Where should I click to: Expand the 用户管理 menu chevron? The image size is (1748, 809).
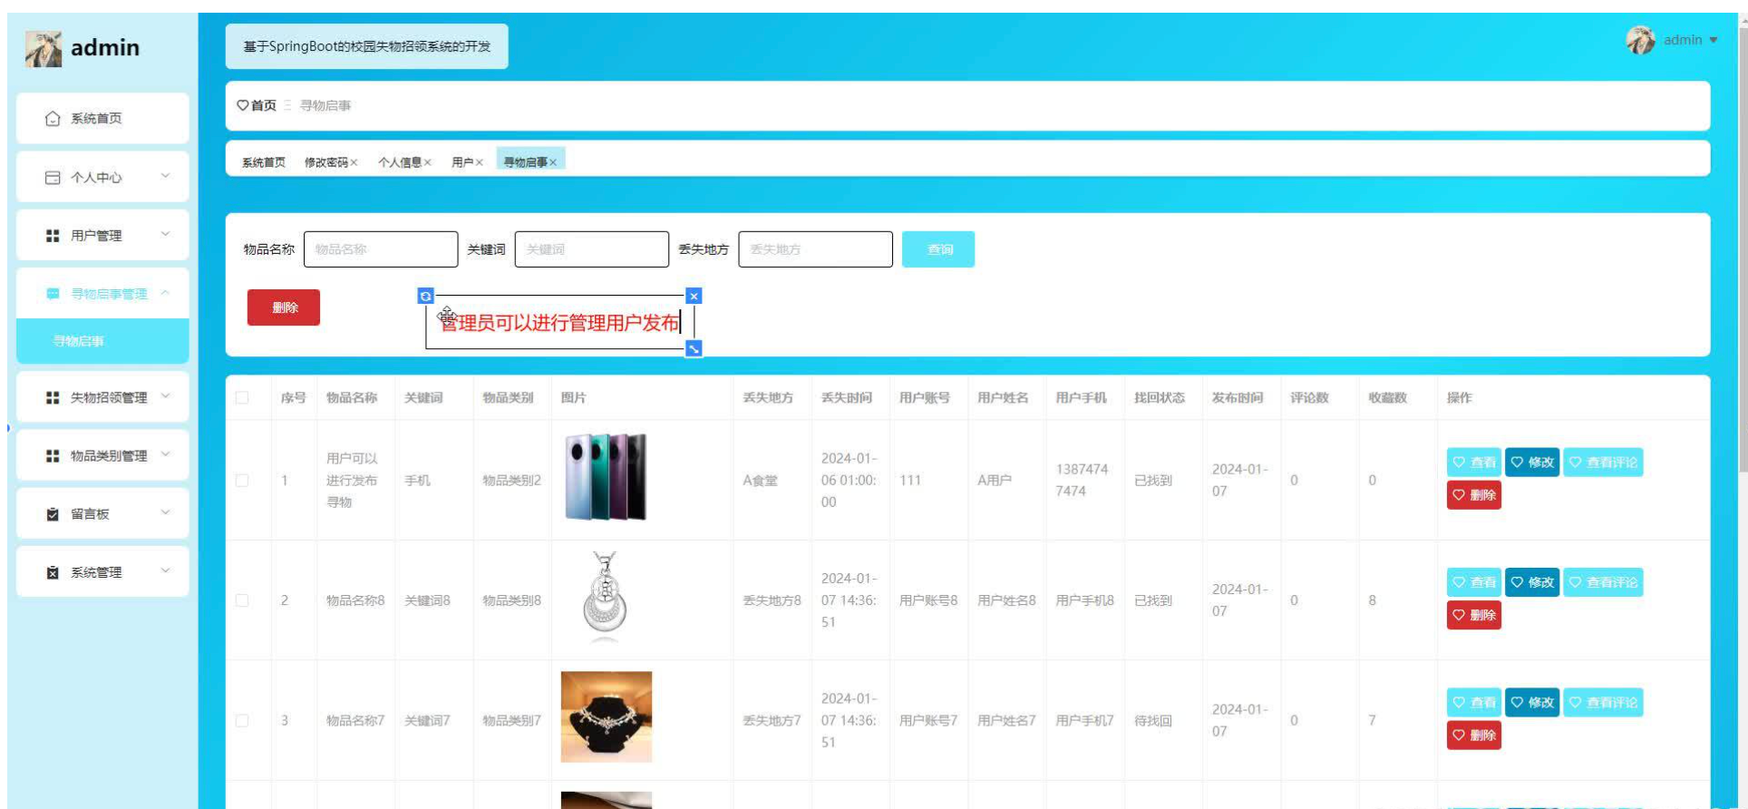pos(165,234)
